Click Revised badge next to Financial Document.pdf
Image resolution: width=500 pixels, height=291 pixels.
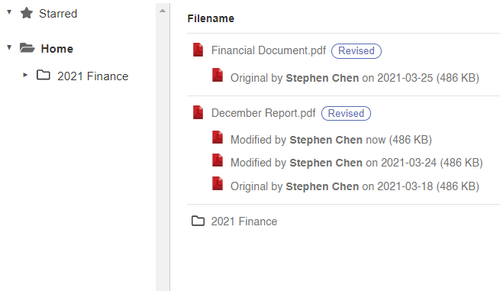[356, 50]
